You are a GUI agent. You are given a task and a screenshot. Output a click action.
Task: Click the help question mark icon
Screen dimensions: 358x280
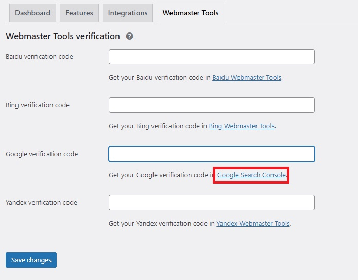[130, 36]
